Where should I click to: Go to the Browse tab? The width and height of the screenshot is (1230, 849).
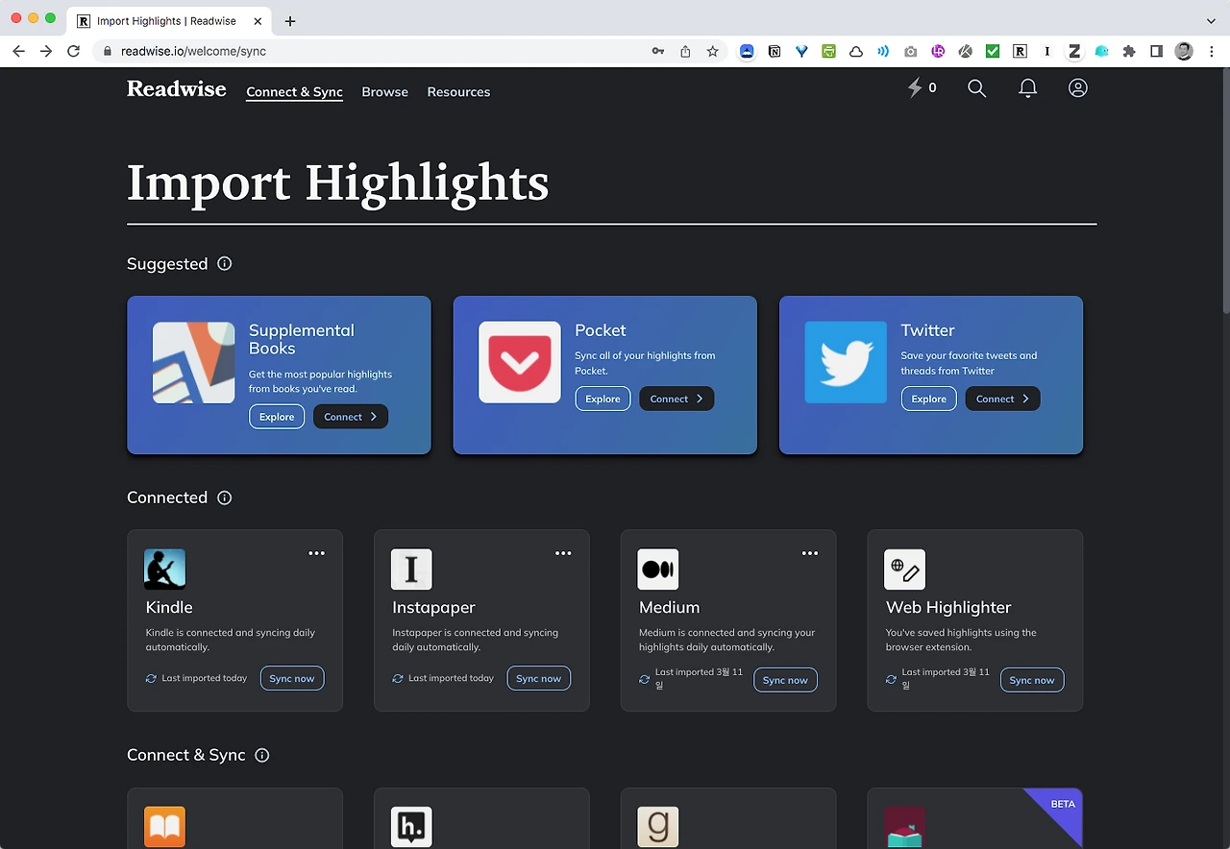click(385, 92)
